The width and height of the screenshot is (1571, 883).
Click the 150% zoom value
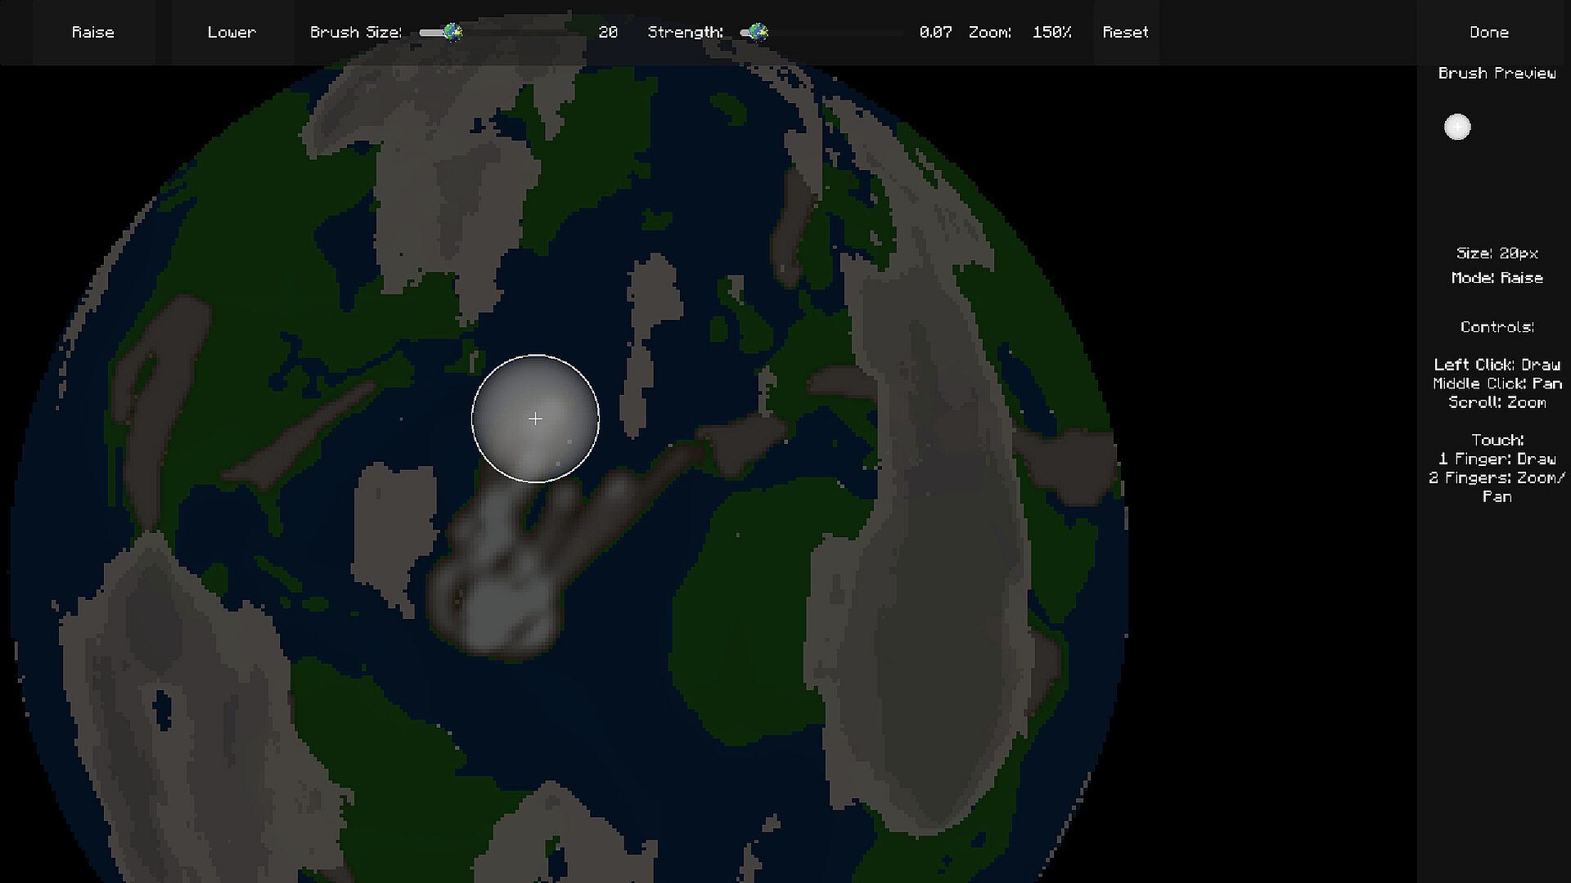click(1051, 32)
